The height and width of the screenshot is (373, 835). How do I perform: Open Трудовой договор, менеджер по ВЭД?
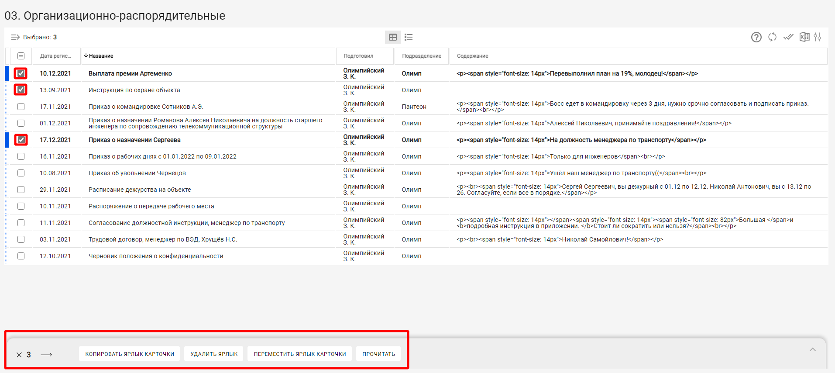coord(163,239)
